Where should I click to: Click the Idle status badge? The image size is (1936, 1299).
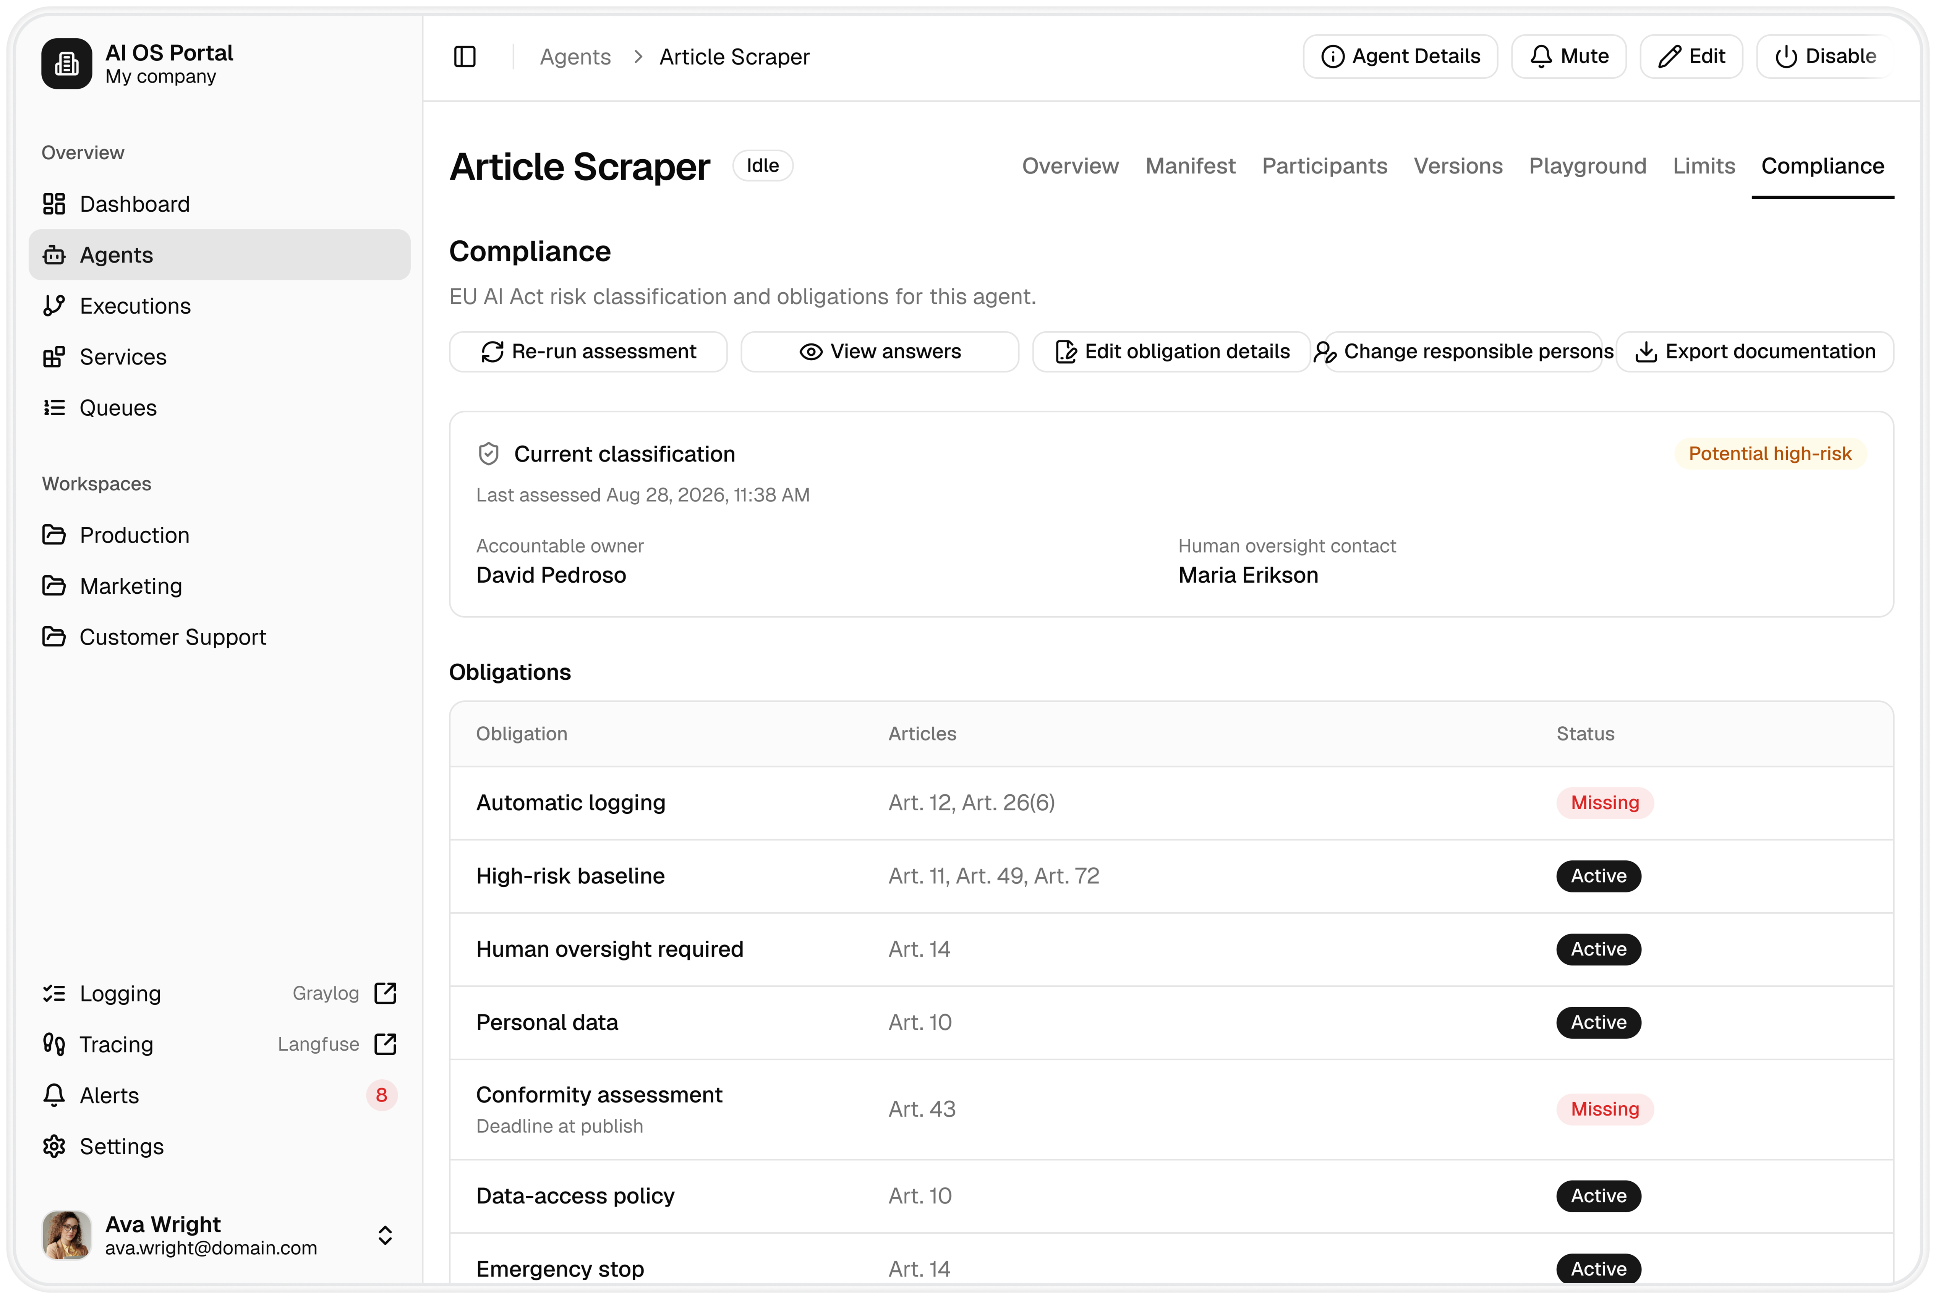pyautogui.click(x=762, y=166)
